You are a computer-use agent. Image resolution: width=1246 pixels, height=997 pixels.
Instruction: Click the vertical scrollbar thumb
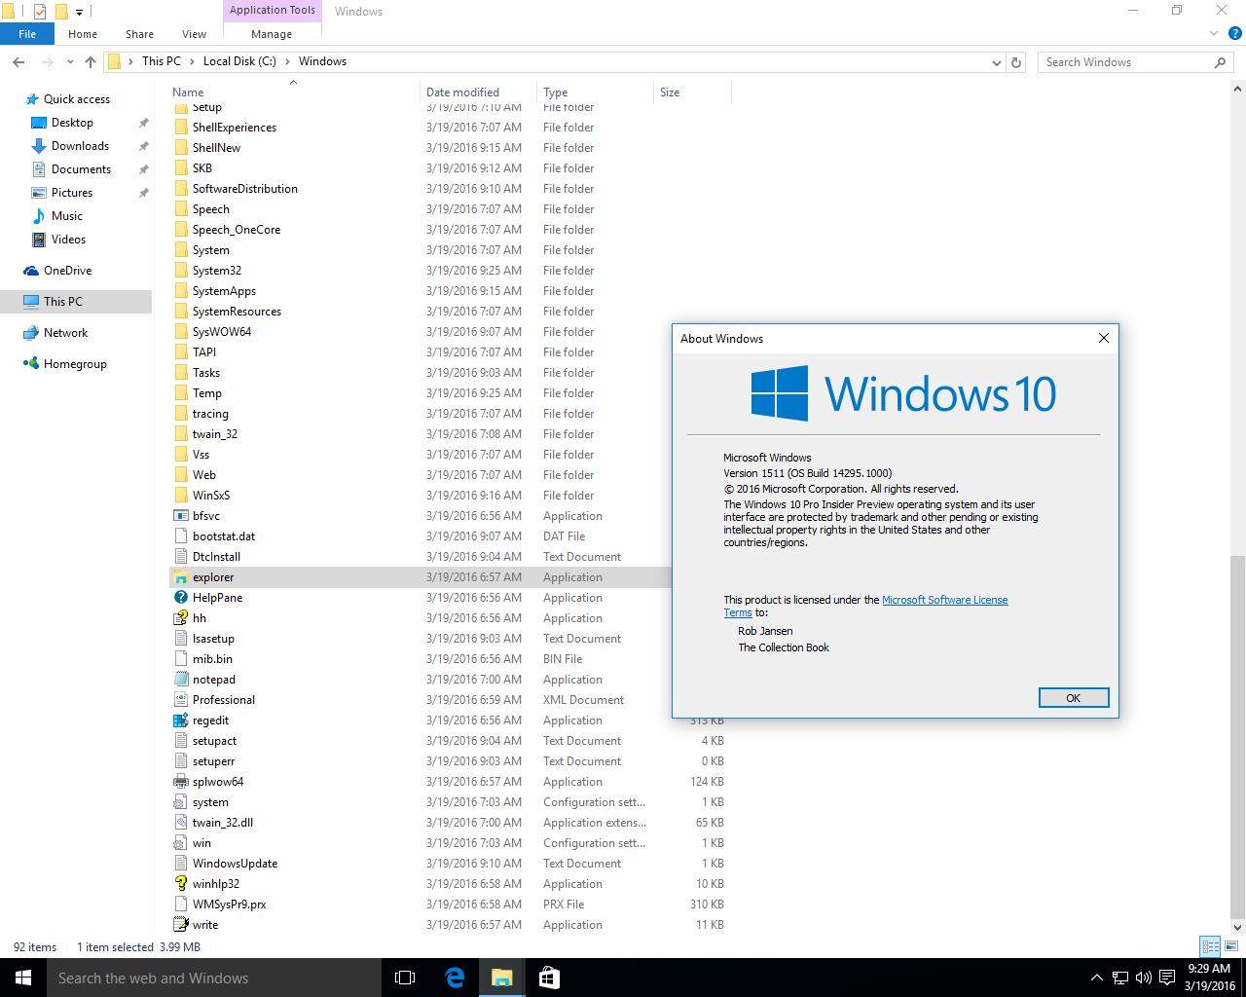click(x=1238, y=736)
